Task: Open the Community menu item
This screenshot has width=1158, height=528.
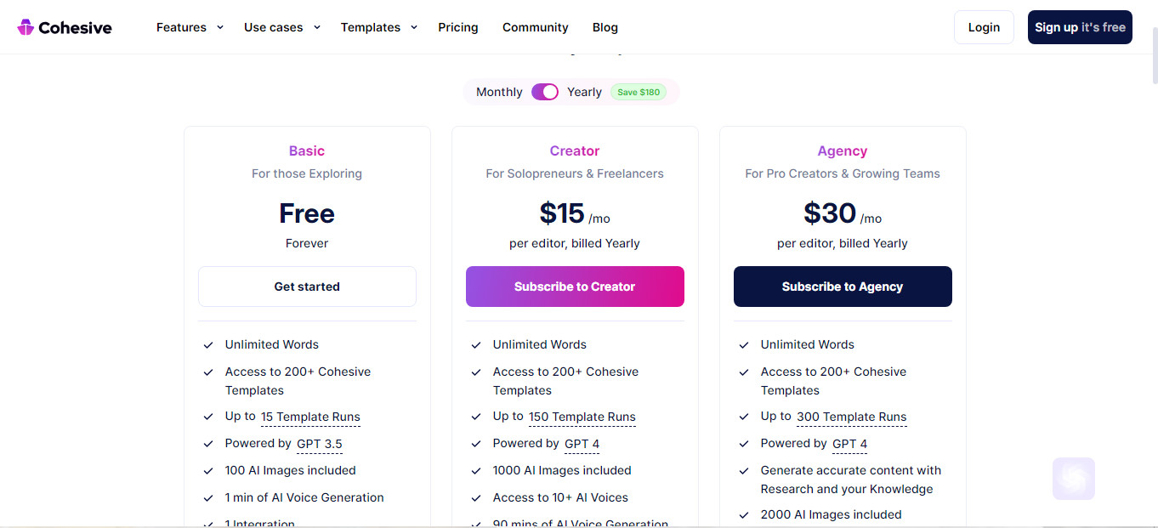Action: tap(536, 27)
